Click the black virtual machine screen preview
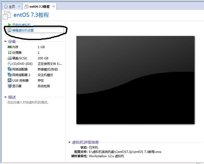The image size is (204, 164). 135,80
